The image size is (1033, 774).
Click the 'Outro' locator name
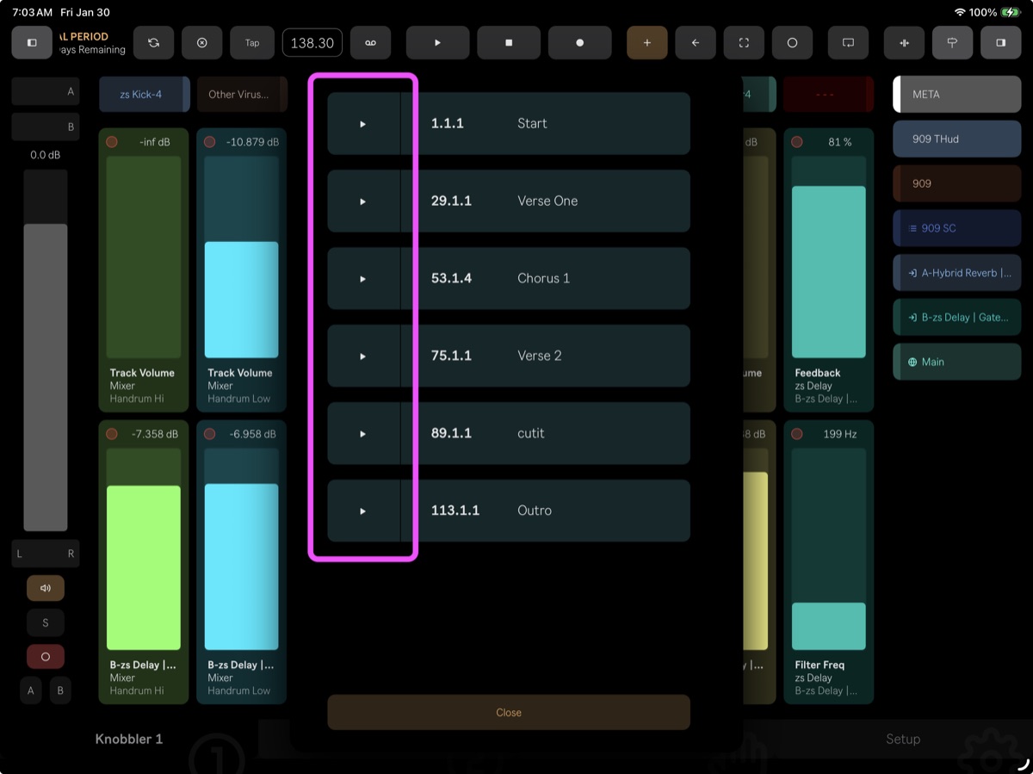click(x=535, y=511)
